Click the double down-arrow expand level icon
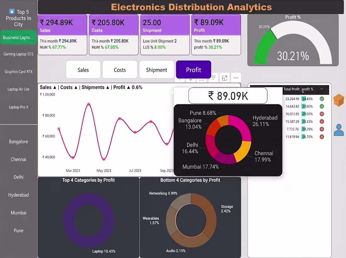This screenshot has height=258, width=346. click(201, 80)
